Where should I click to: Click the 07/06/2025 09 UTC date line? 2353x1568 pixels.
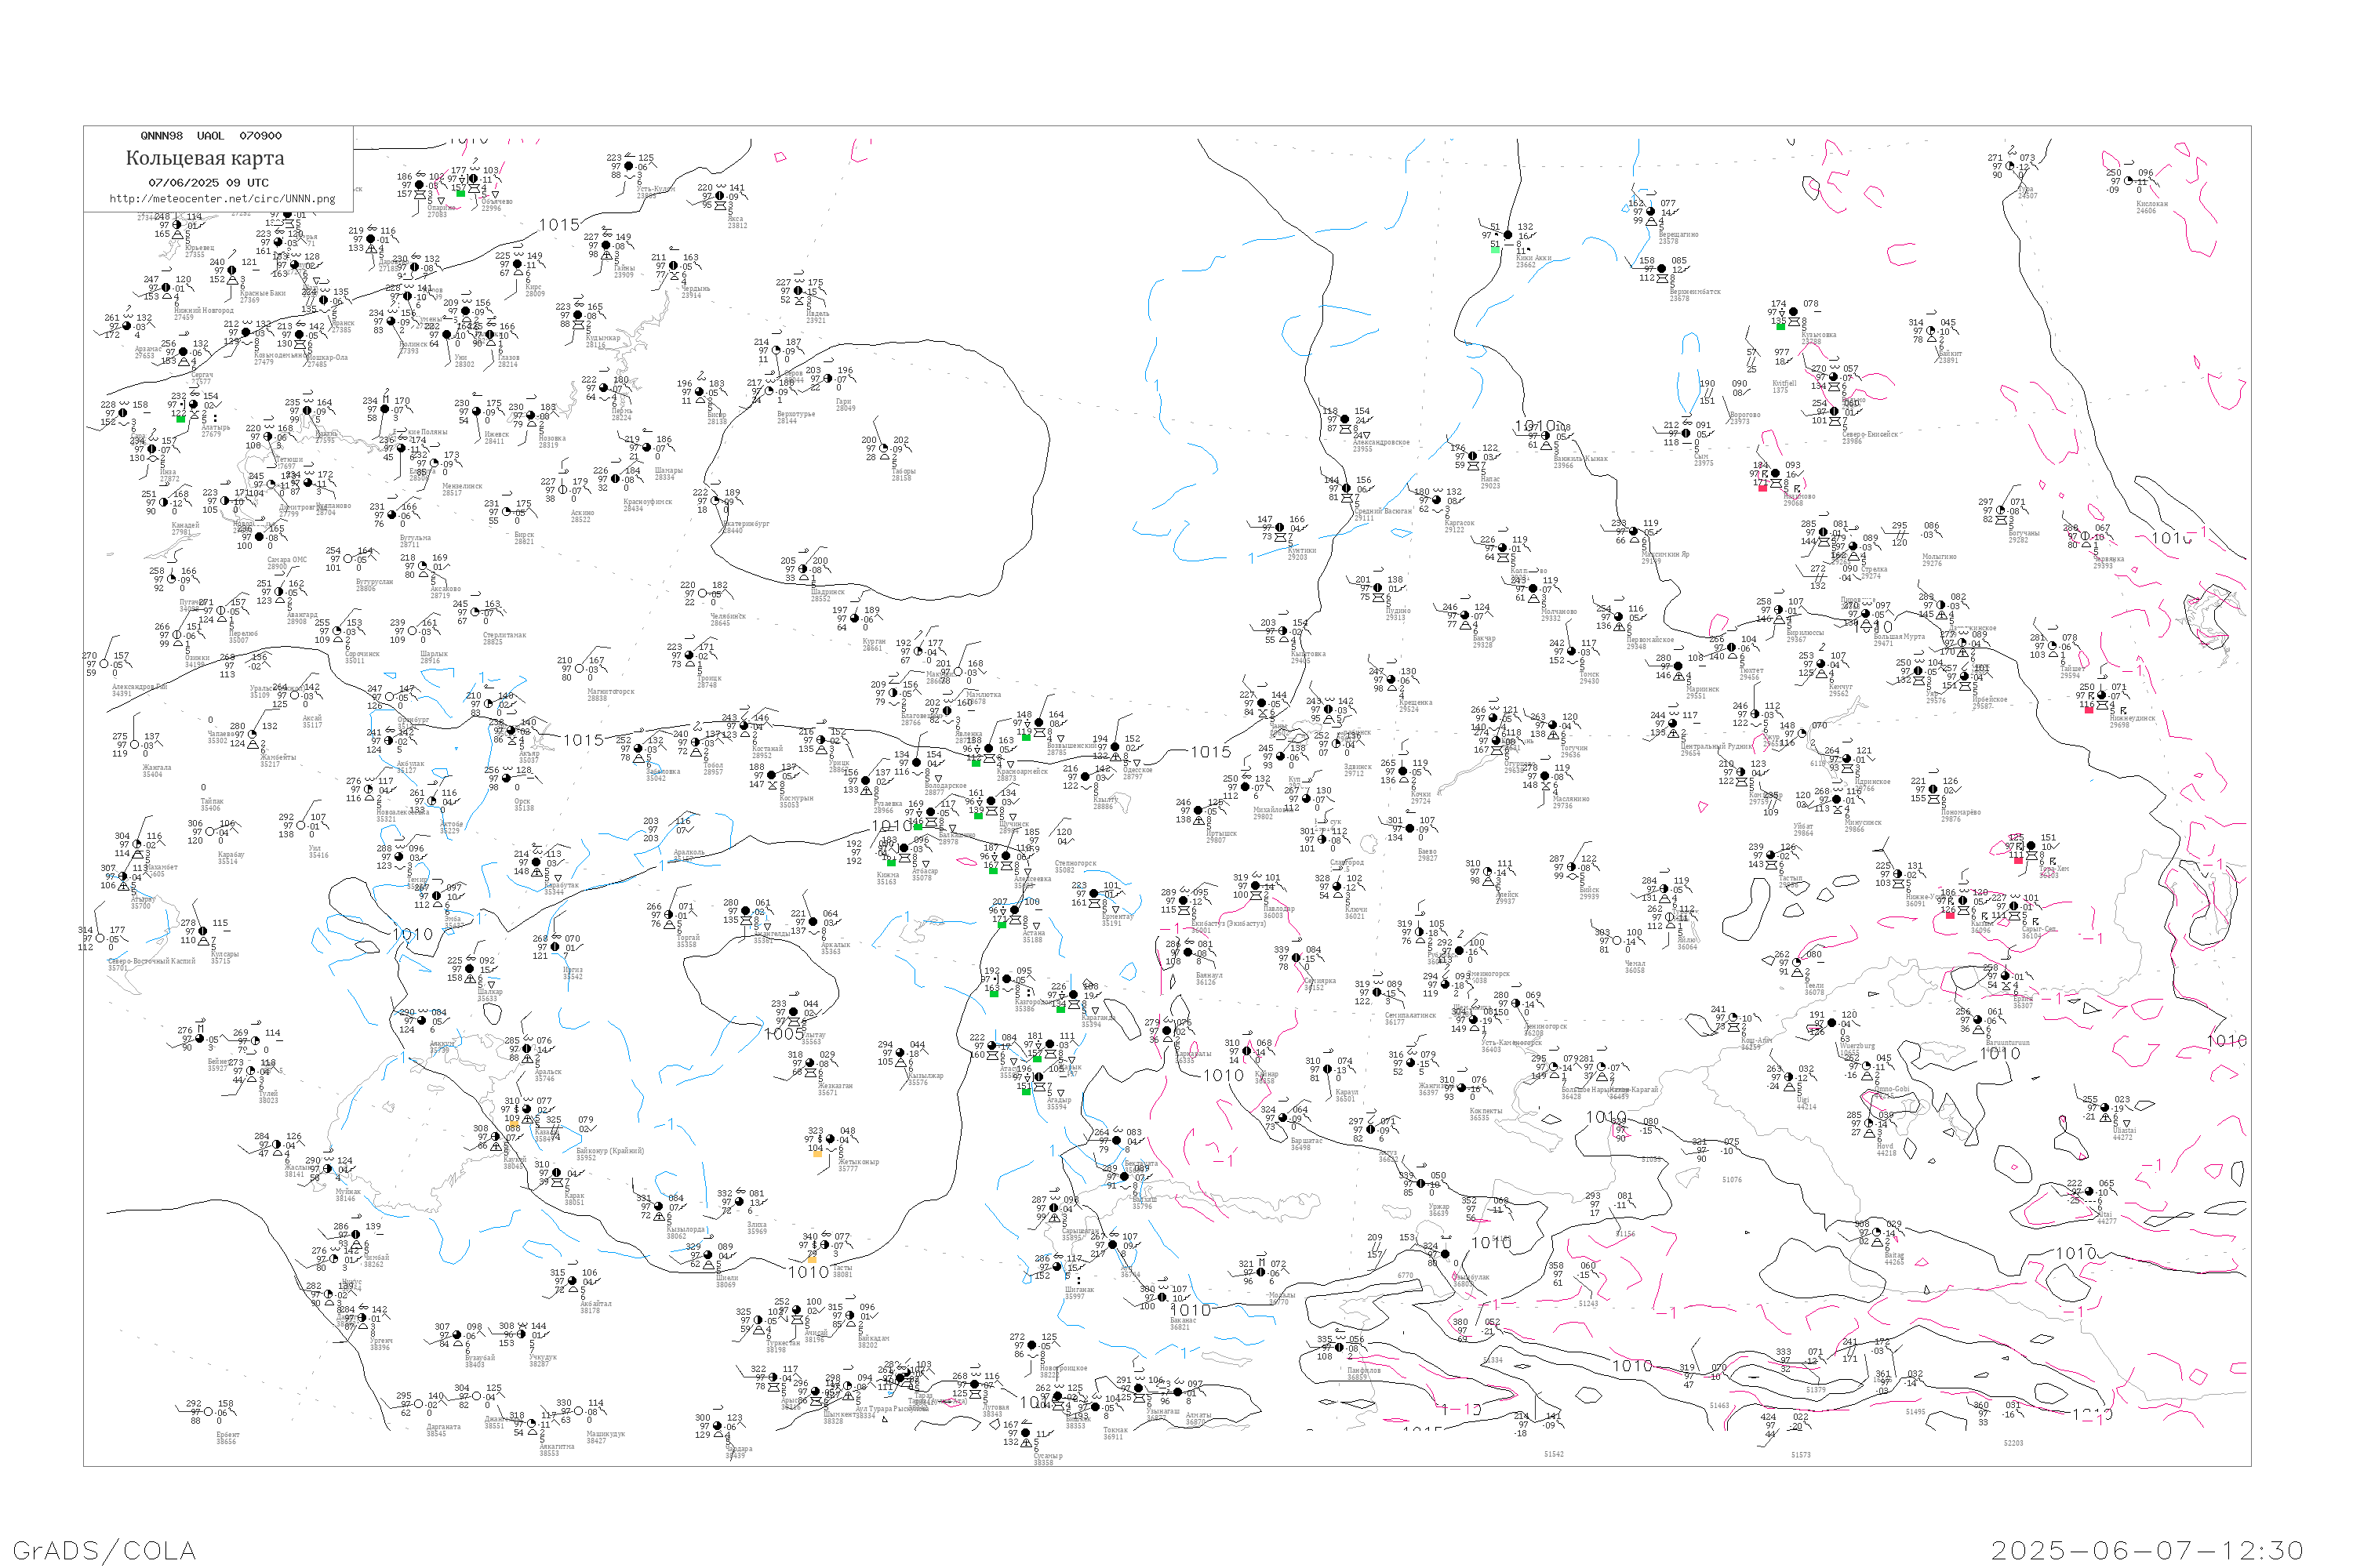click(208, 183)
